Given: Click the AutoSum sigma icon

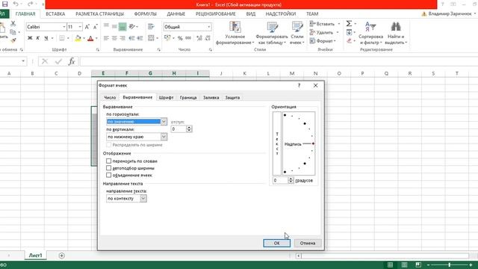Looking at the screenshot, I should [349, 23].
